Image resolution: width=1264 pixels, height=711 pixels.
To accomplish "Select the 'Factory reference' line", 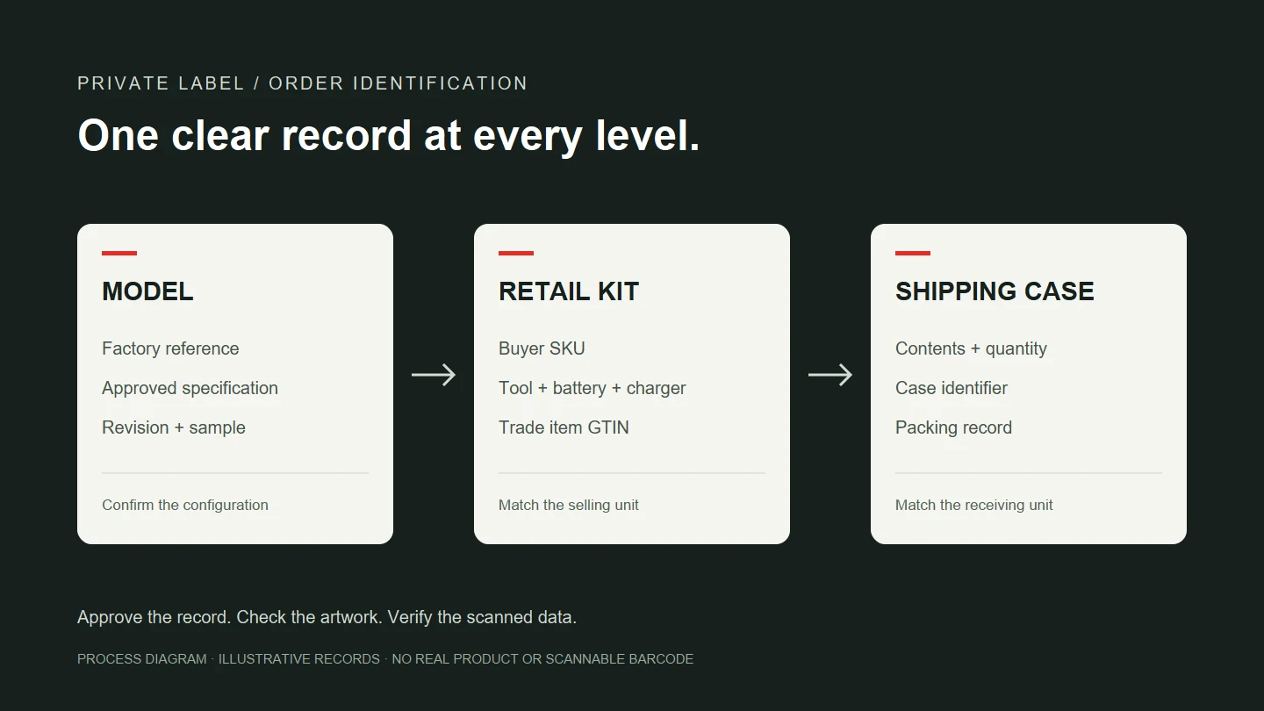I will point(170,348).
